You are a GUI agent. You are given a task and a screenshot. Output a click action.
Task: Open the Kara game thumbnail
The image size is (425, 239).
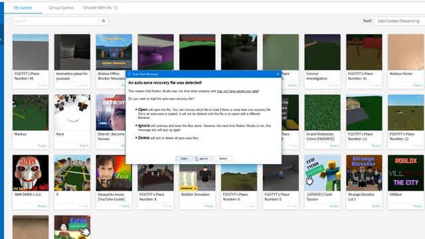click(72, 112)
